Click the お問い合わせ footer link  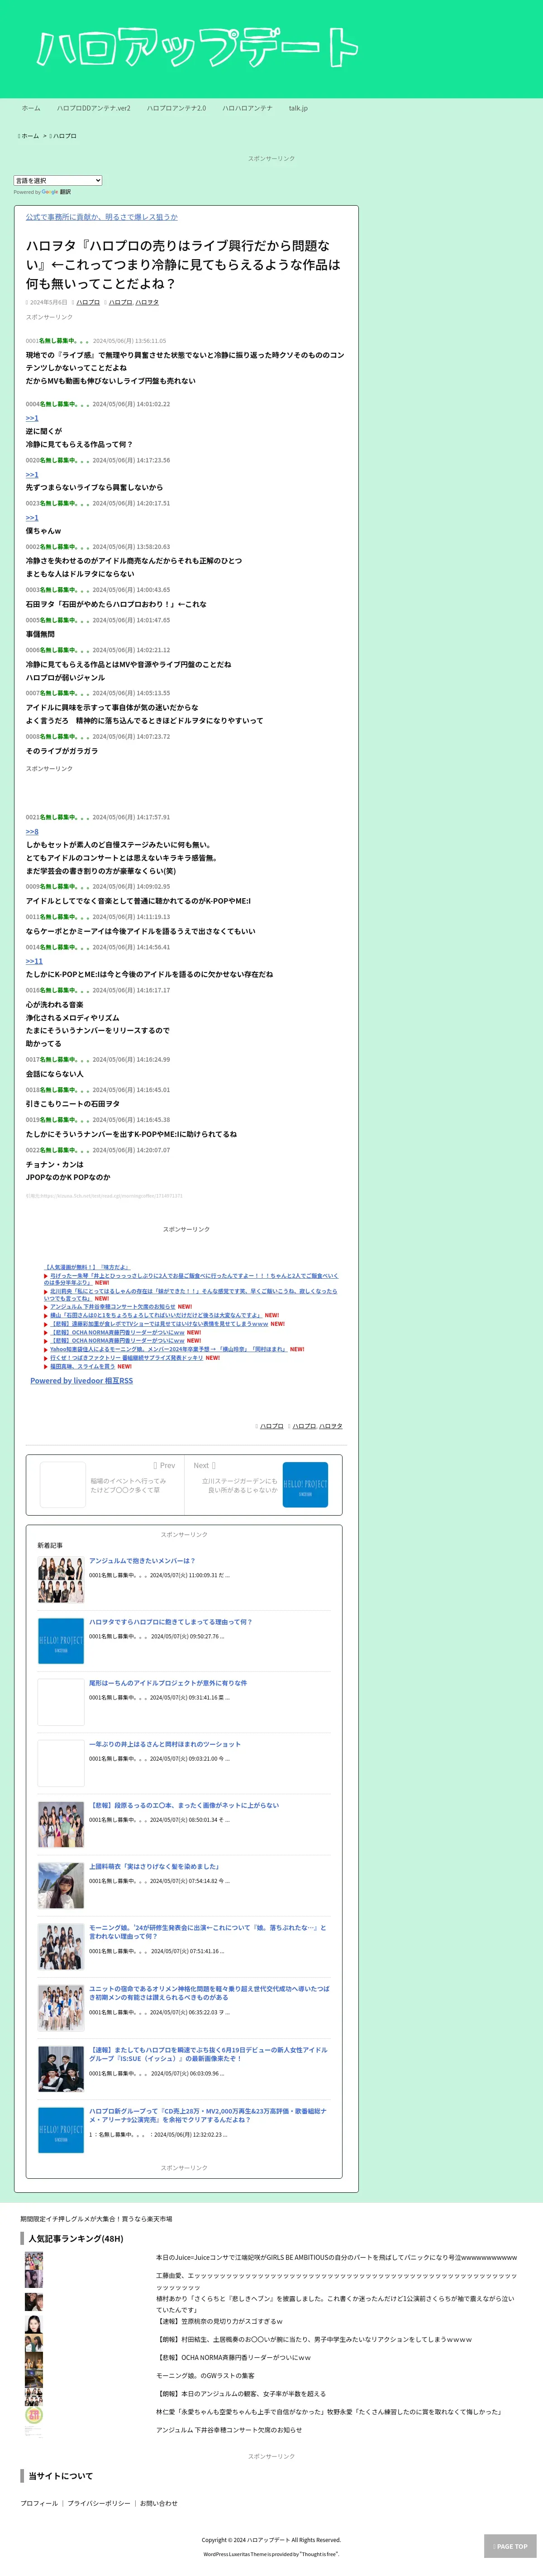(x=159, y=2503)
